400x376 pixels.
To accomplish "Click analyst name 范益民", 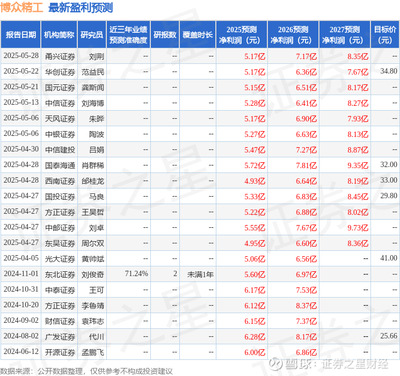I will (93, 72).
